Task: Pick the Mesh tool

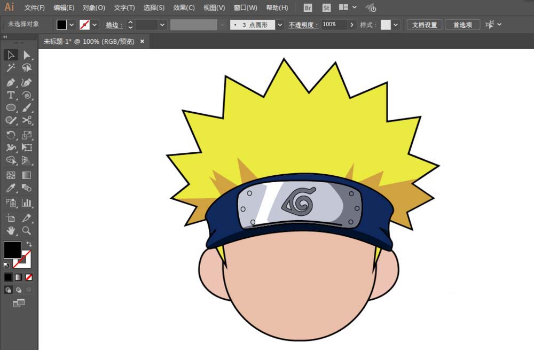Action: pyautogui.click(x=11, y=175)
